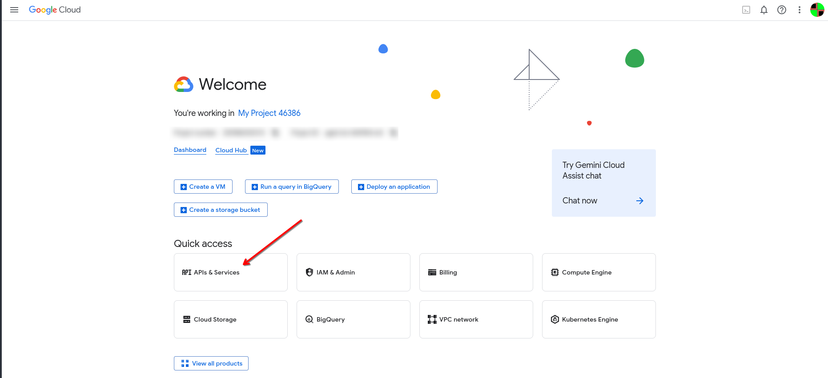Open the notifications bell
This screenshot has width=828, height=378.
pos(764,10)
